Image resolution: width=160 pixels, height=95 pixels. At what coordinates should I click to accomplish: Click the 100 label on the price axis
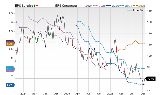[149, 56]
